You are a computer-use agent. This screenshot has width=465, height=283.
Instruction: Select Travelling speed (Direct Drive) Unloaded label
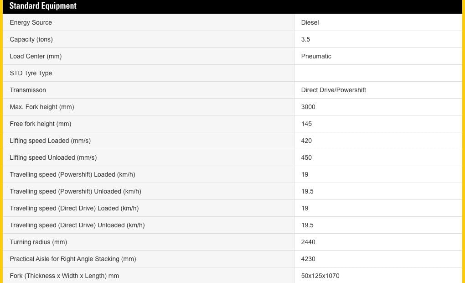coord(77,225)
